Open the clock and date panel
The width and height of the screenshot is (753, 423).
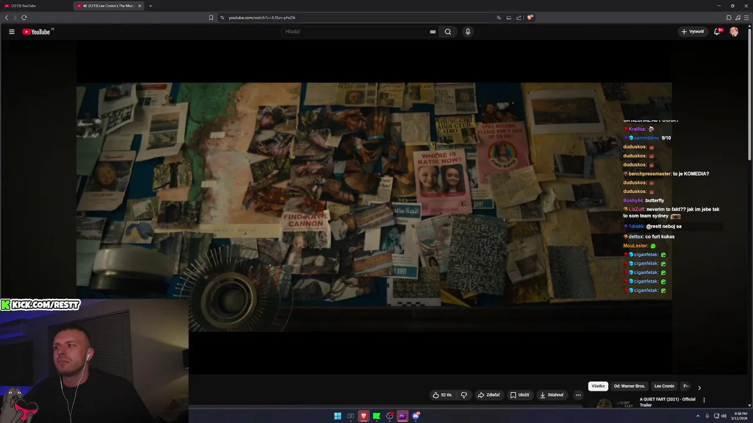tap(739, 416)
